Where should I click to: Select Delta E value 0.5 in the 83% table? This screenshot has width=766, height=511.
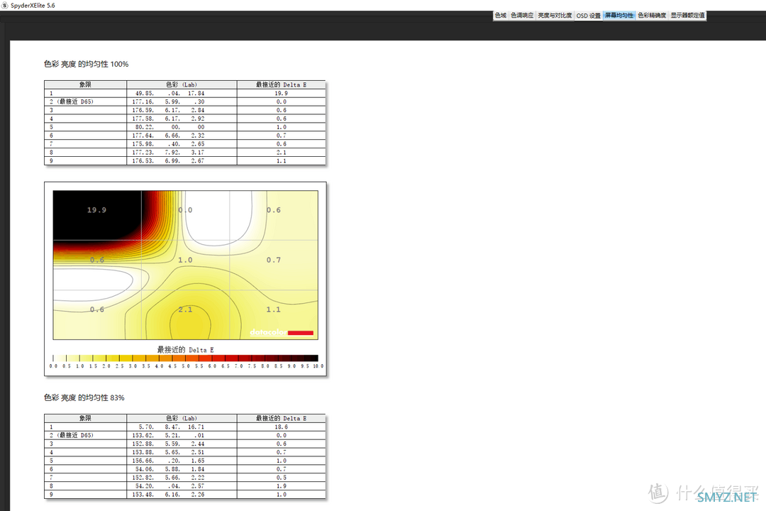(282, 478)
